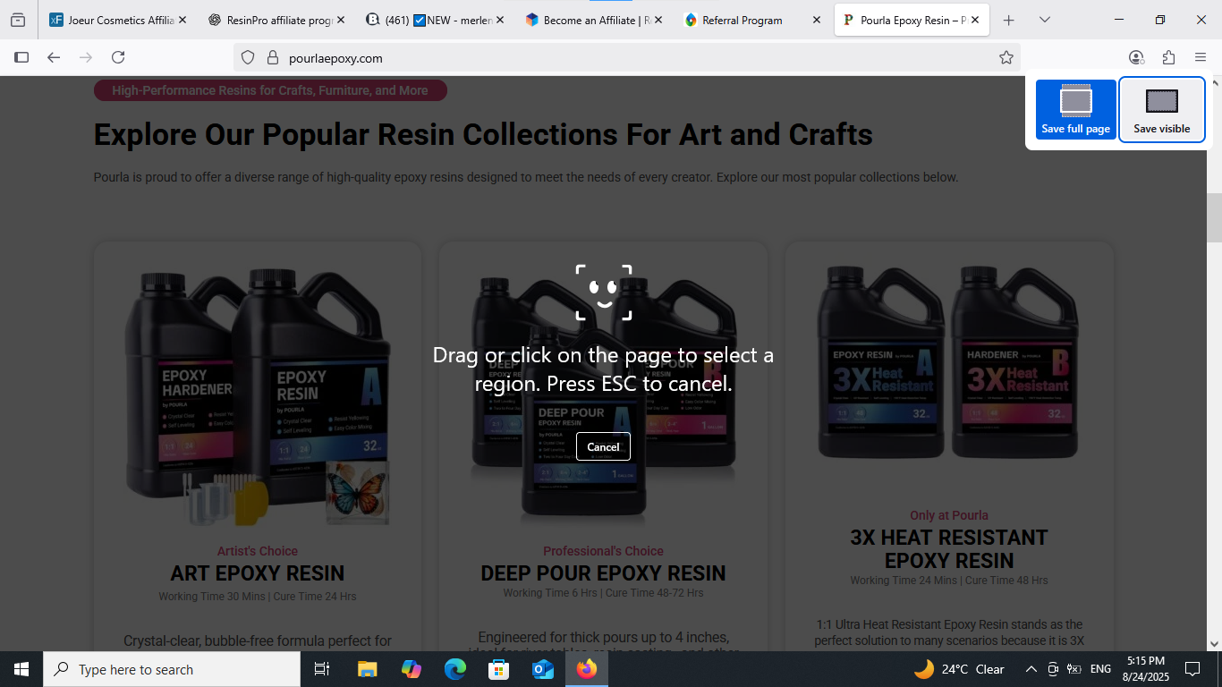This screenshot has height=687, width=1222.
Task: Open Firefox sidebar toggle icon
Action: (21, 57)
